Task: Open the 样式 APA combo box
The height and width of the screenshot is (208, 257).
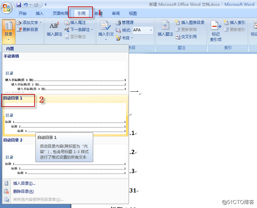Action: click(143, 30)
